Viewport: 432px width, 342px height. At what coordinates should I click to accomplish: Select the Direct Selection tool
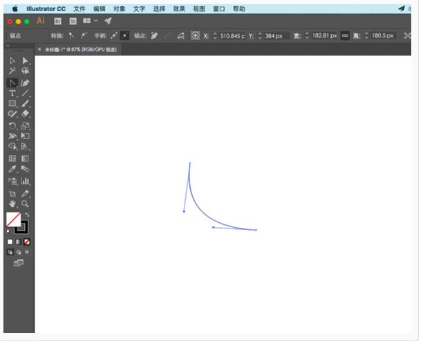26,61
